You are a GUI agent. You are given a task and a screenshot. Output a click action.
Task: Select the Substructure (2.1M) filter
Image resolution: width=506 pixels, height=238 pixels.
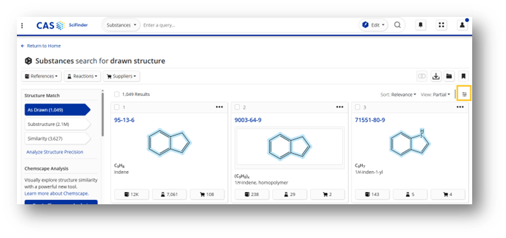point(57,124)
